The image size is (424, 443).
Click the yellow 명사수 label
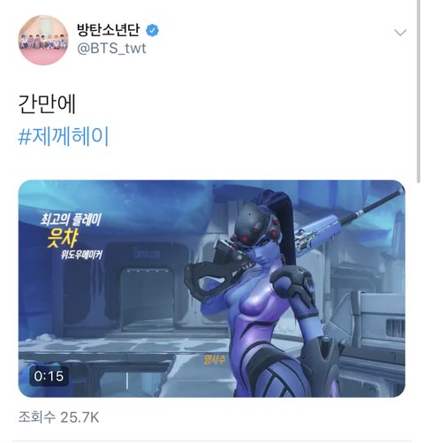(x=215, y=360)
